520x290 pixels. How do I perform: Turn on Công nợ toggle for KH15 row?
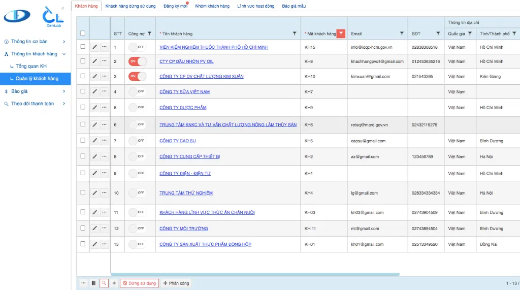pyautogui.click(x=137, y=47)
